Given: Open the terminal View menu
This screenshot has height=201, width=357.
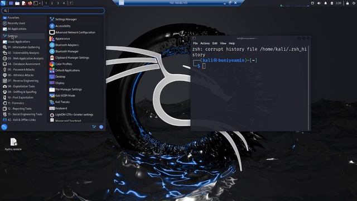Looking at the screenshot, I should (223, 44).
